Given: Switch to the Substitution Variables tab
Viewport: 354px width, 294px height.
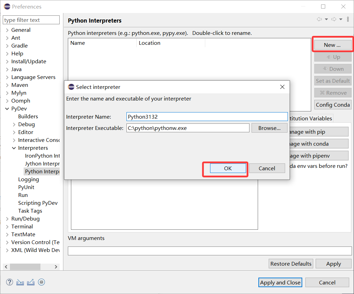Looking at the screenshot, I should [x=311, y=118].
